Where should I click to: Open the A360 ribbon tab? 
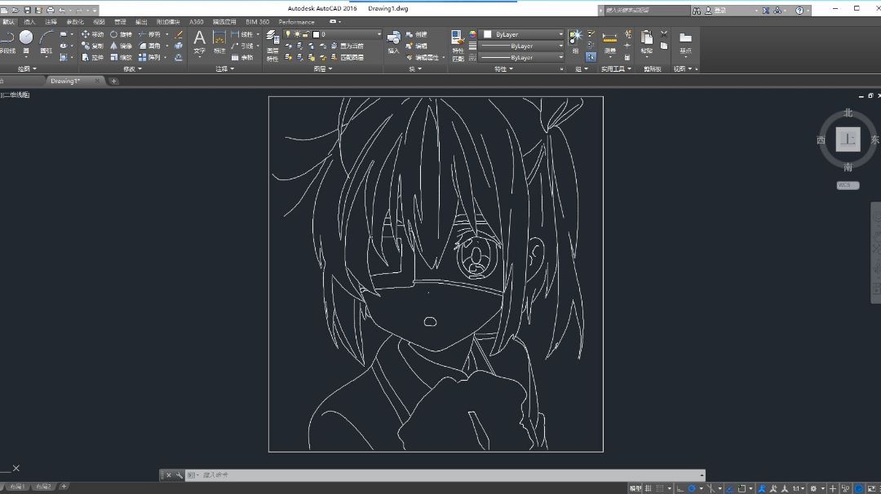pos(196,22)
